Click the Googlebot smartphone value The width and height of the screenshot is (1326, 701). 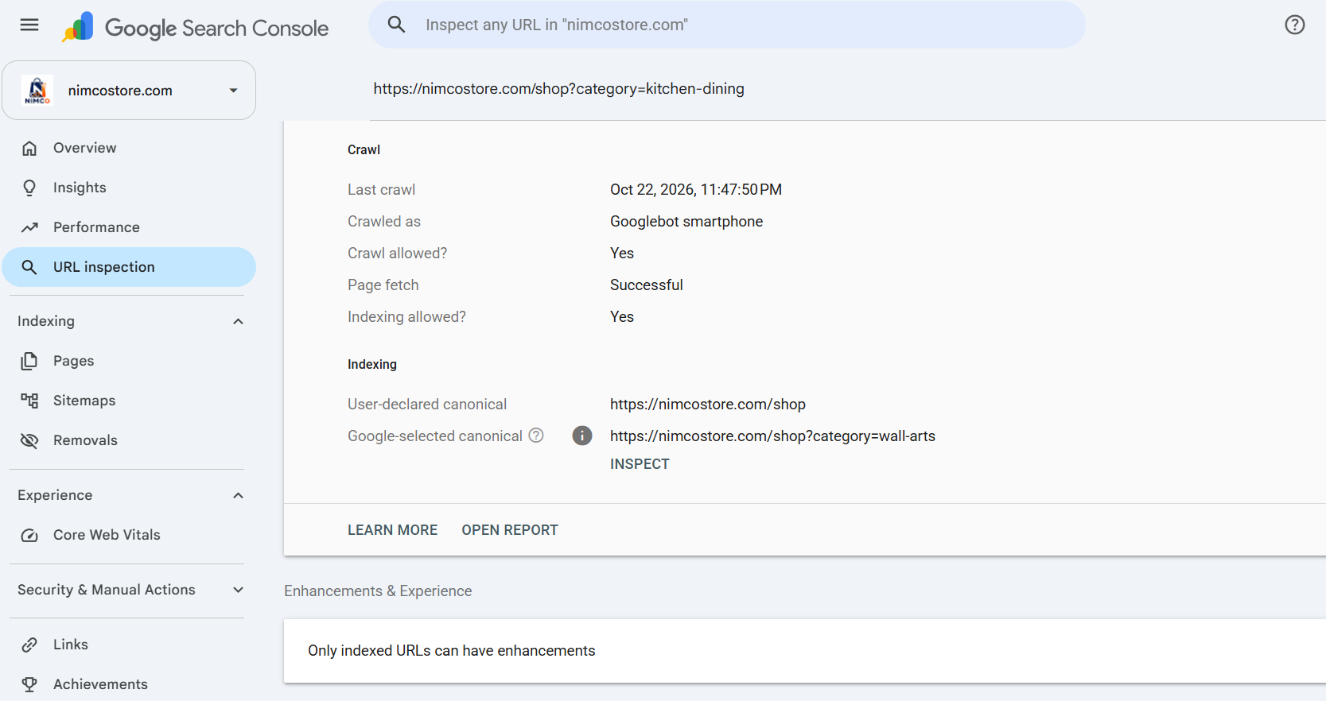(x=686, y=222)
